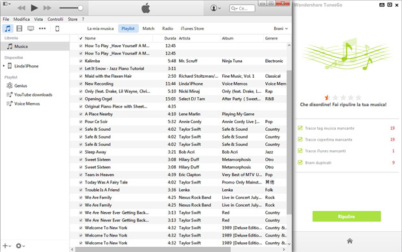The image size is (402, 252).
Task: Open the Brani view dropdown
Action: pos(281,29)
